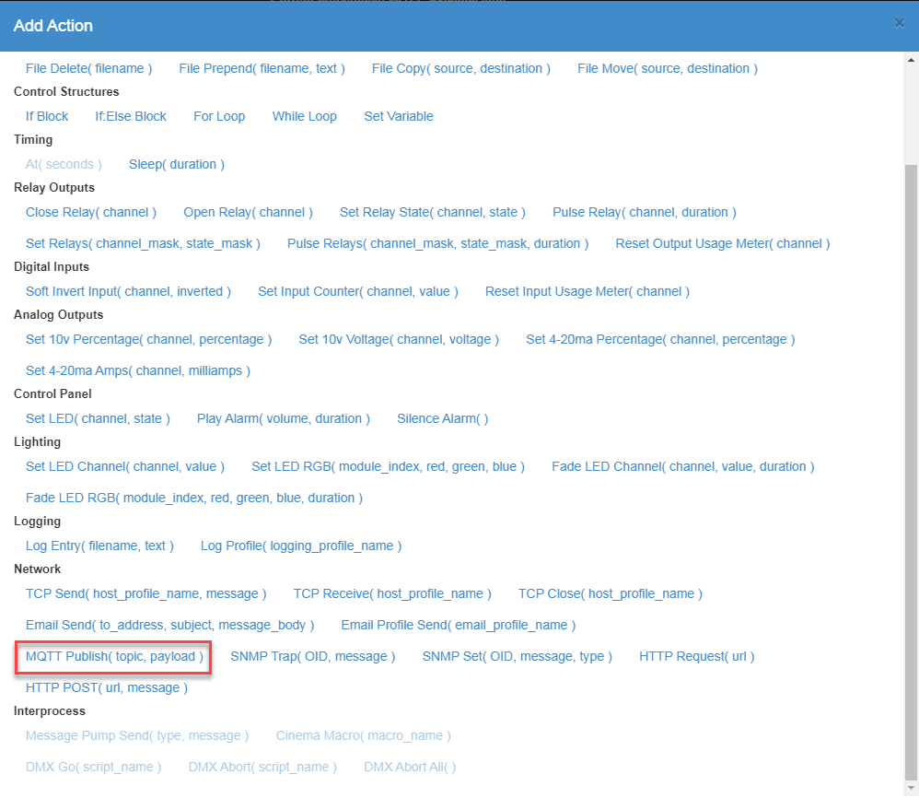Click DMX Abort( script_name ) action
This screenshot has height=798, width=919.
tap(262, 767)
